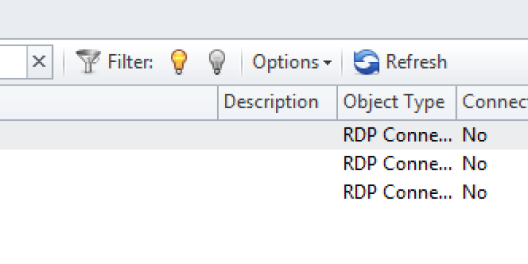Open the Options dropdown menu
Viewport: 528px width, 264px height.
click(x=292, y=62)
